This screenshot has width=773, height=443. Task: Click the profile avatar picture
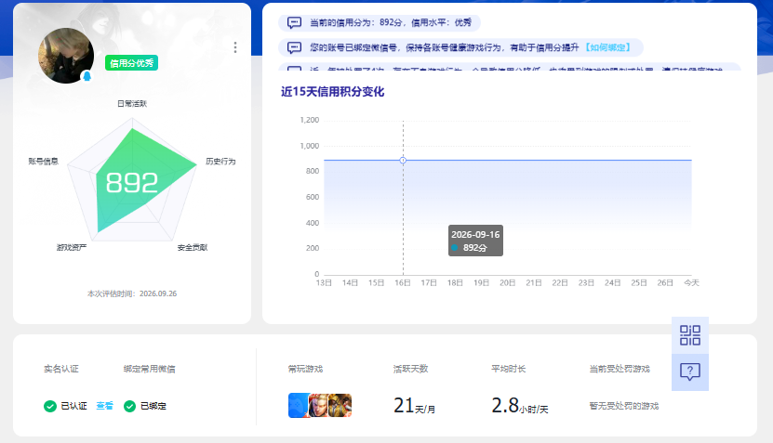click(65, 56)
